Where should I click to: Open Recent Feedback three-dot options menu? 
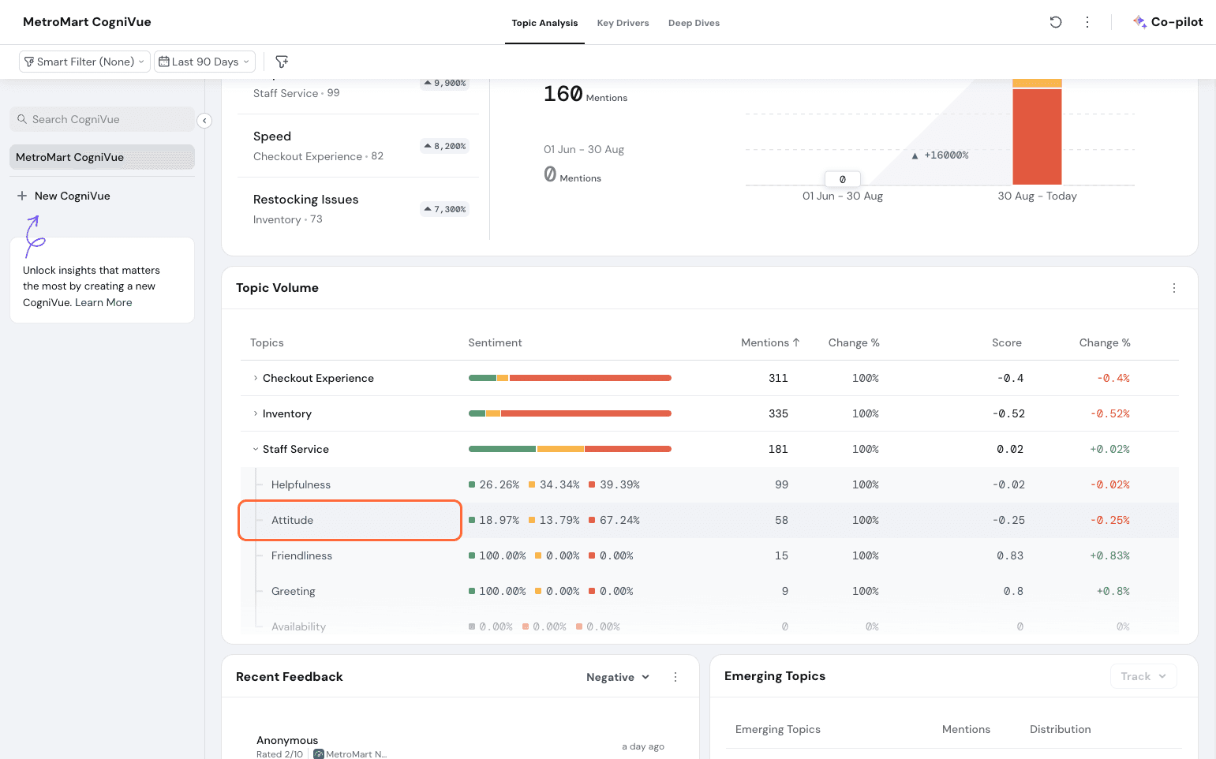pyautogui.click(x=675, y=677)
